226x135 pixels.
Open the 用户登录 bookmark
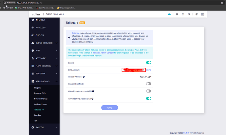pyautogui.click(x=8, y=8)
